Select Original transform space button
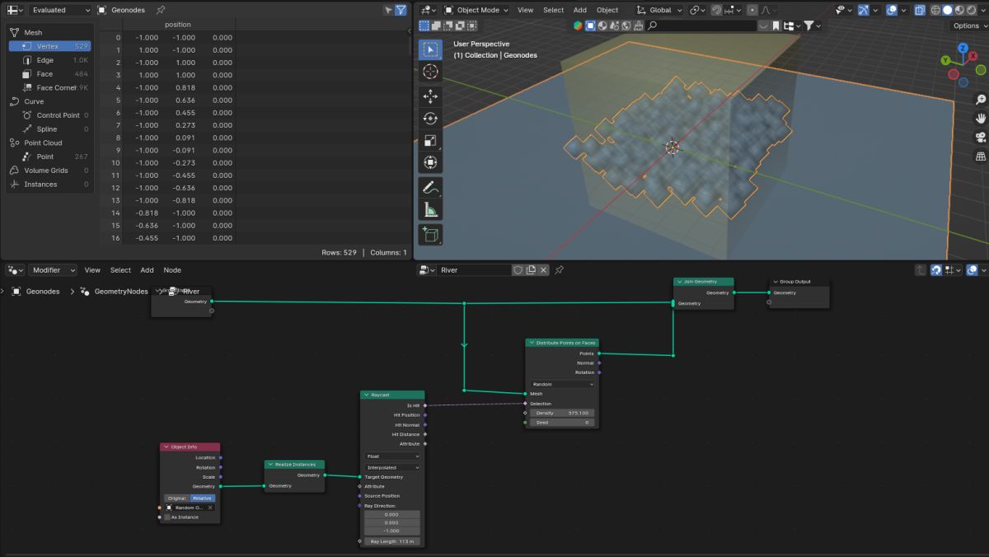Viewport: 989px width, 557px height. point(176,498)
